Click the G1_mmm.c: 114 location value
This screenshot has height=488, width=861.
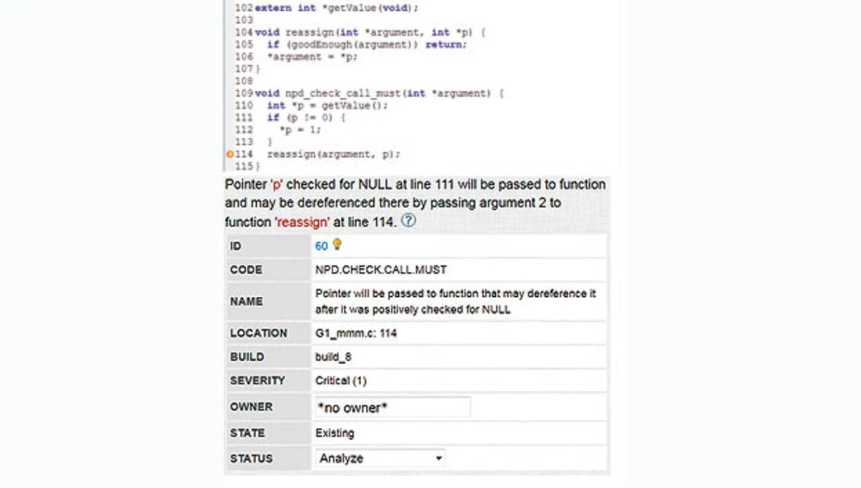pos(356,333)
